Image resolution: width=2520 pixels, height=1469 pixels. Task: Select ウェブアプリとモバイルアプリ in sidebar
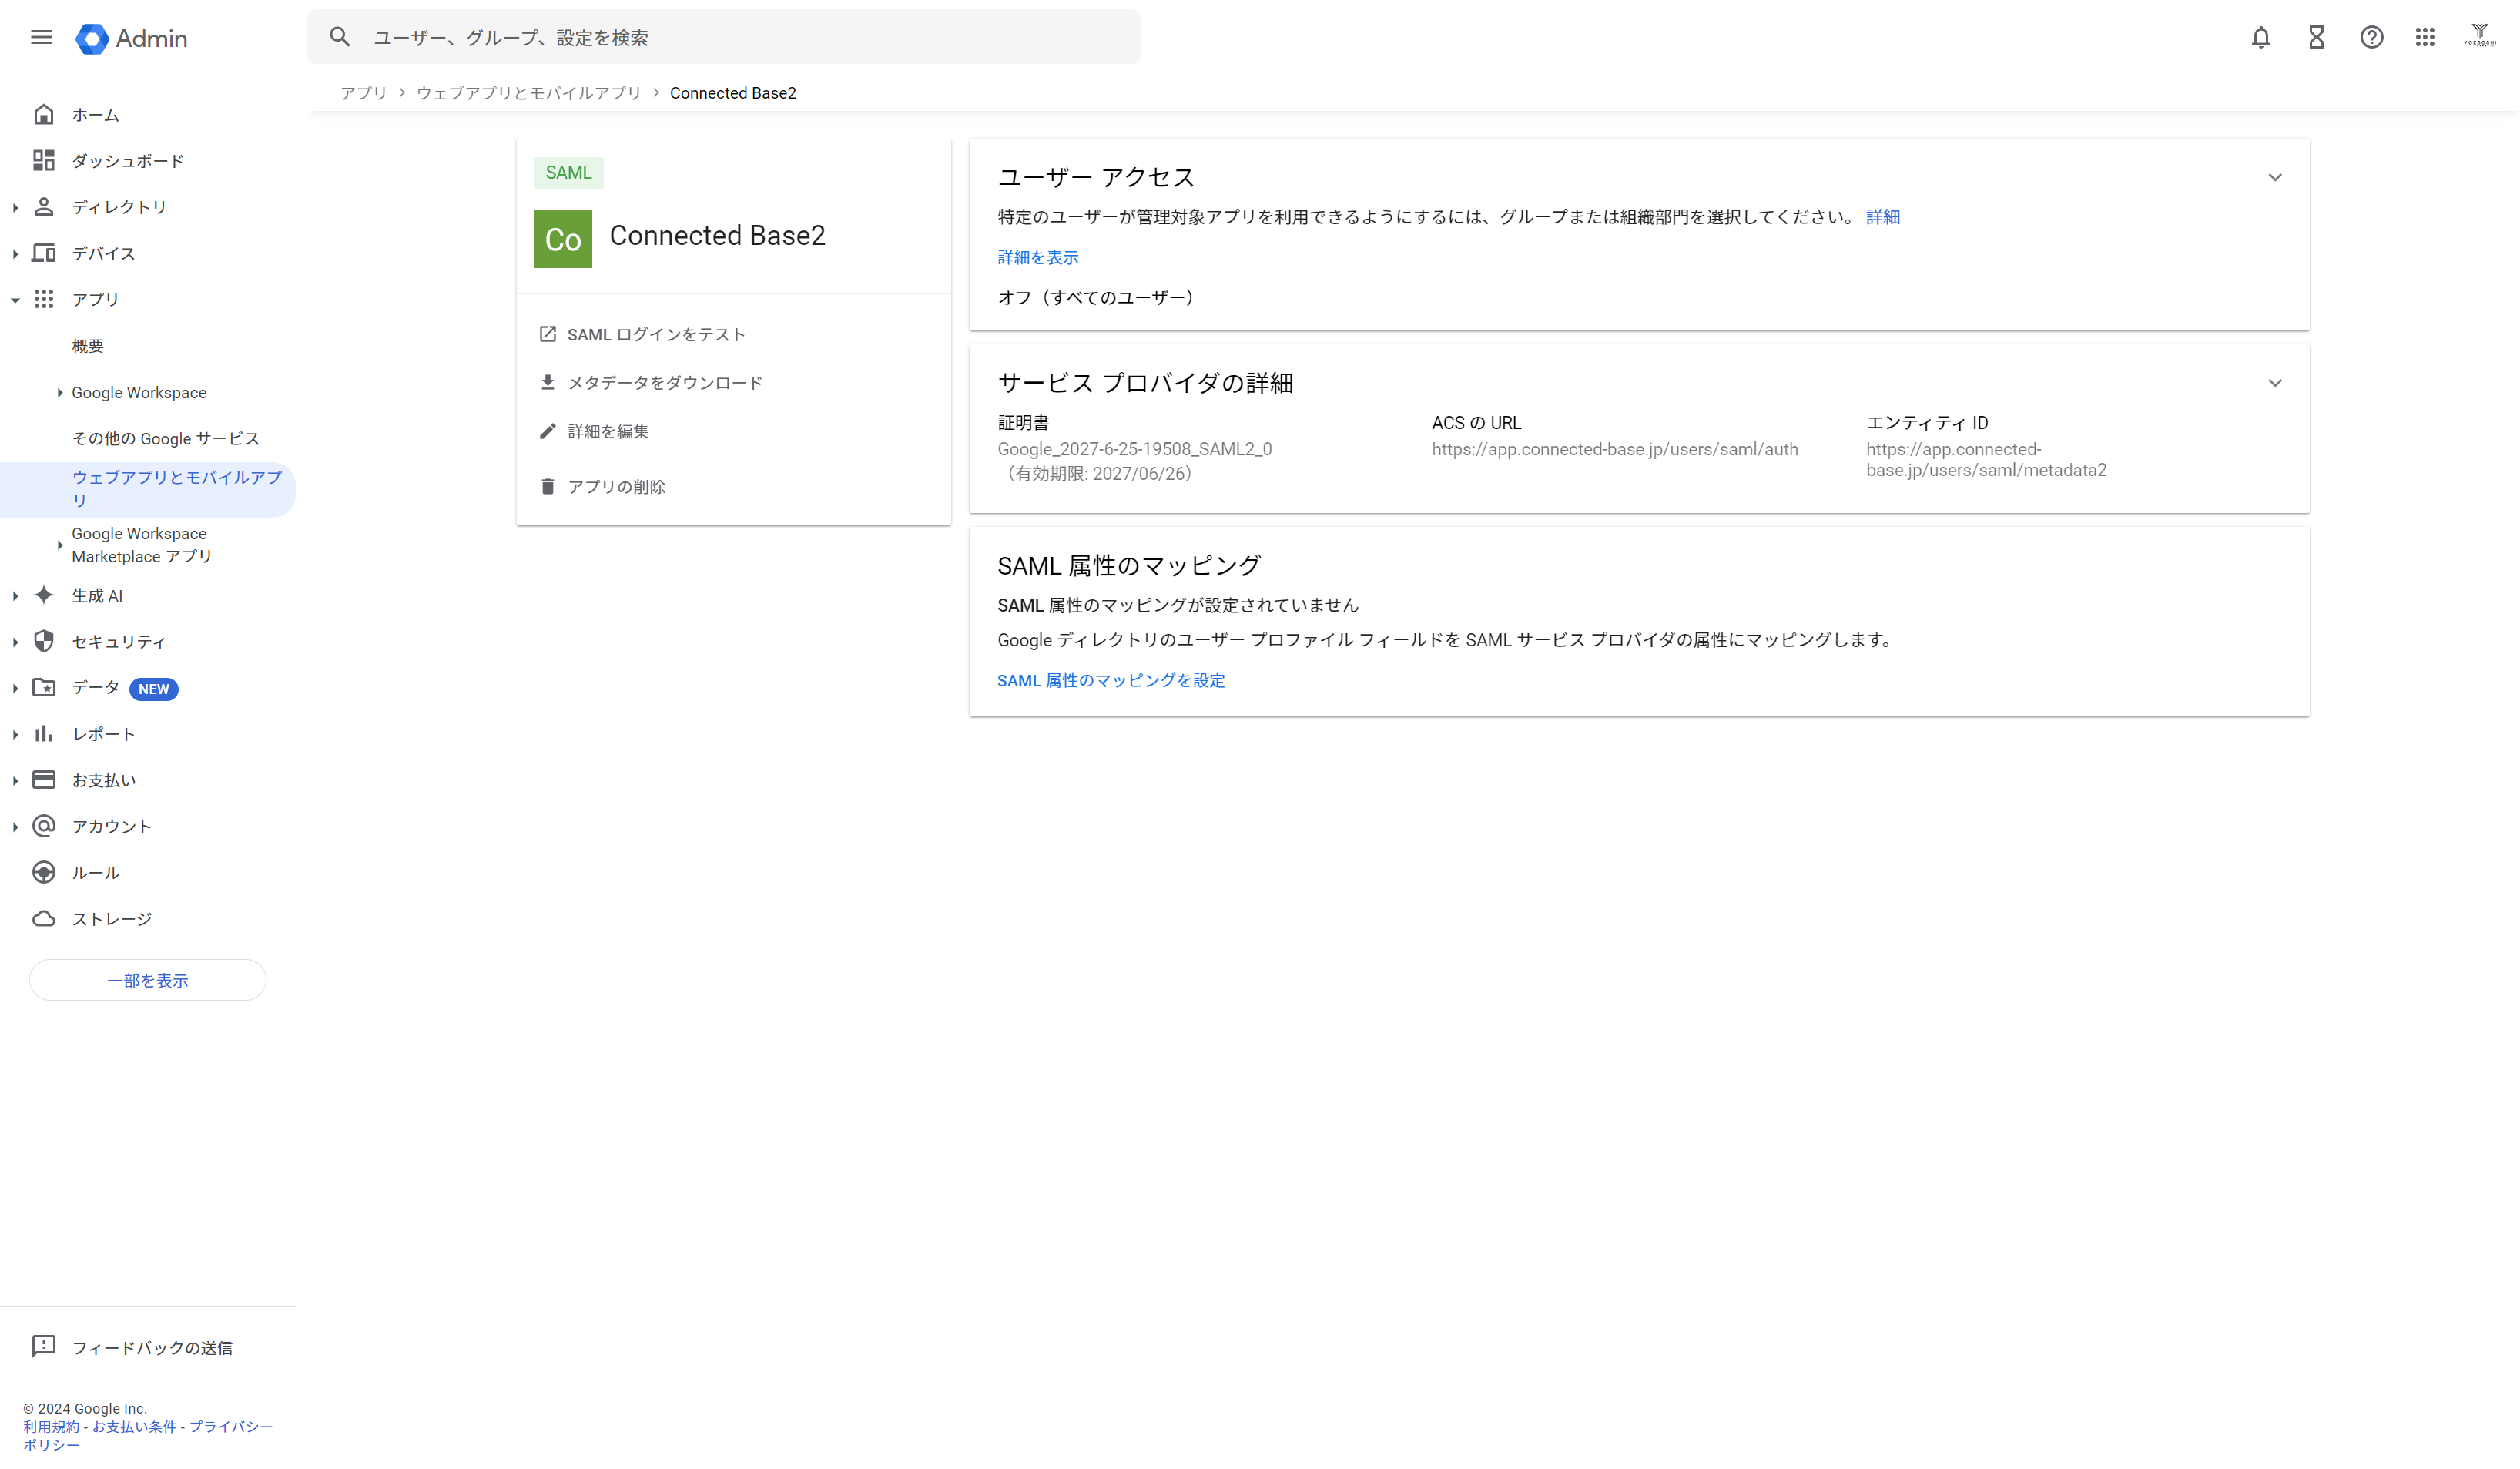point(148,489)
